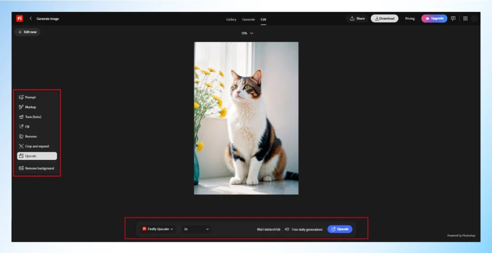Open the Pricing link
This screenshot has width=492, height=253.
pyautogui.click(x=410, y=19)
